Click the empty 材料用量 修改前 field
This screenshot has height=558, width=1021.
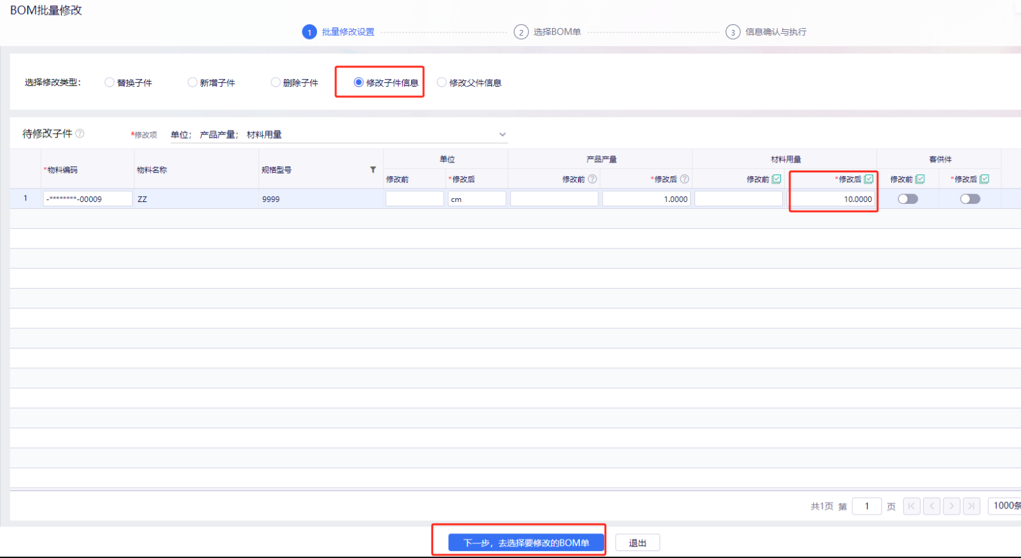pos(738,199)
